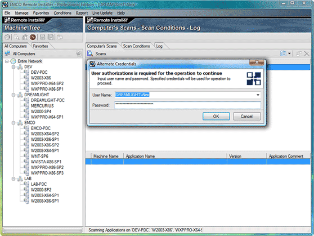Image resolution: width=314 pixels, height=236 pixels.
Task: Click the magnifier scan icon in Machine Tree toolbar
Action: [x=17, y=37]
